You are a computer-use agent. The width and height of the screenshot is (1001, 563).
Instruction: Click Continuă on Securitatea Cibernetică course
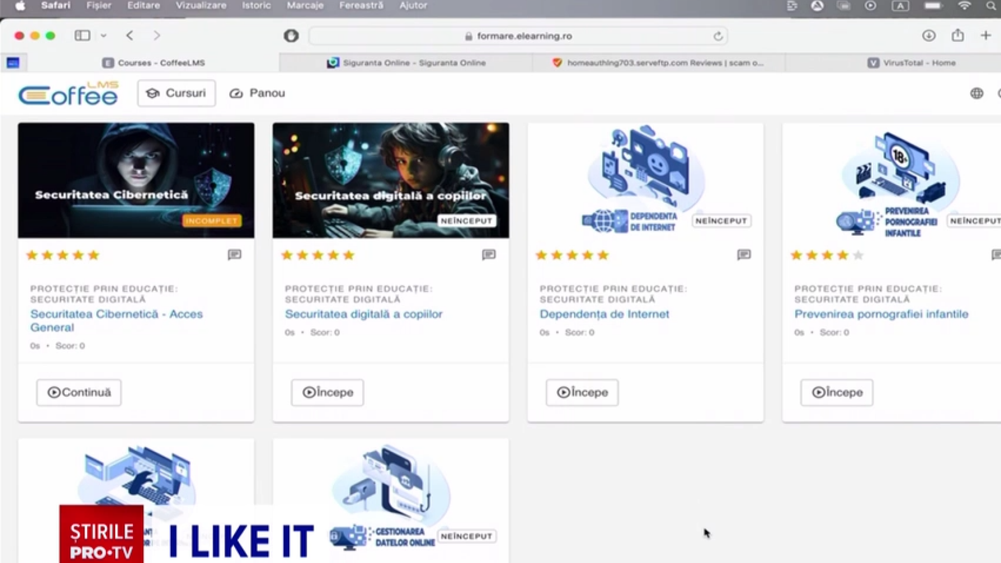point(79,393)
